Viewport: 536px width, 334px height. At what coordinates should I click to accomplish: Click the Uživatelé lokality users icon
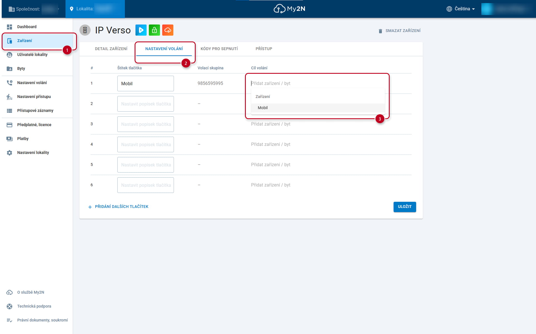(9, 55)
